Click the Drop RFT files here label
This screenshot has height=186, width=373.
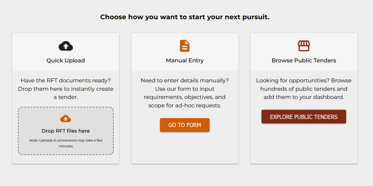(66, 131)
